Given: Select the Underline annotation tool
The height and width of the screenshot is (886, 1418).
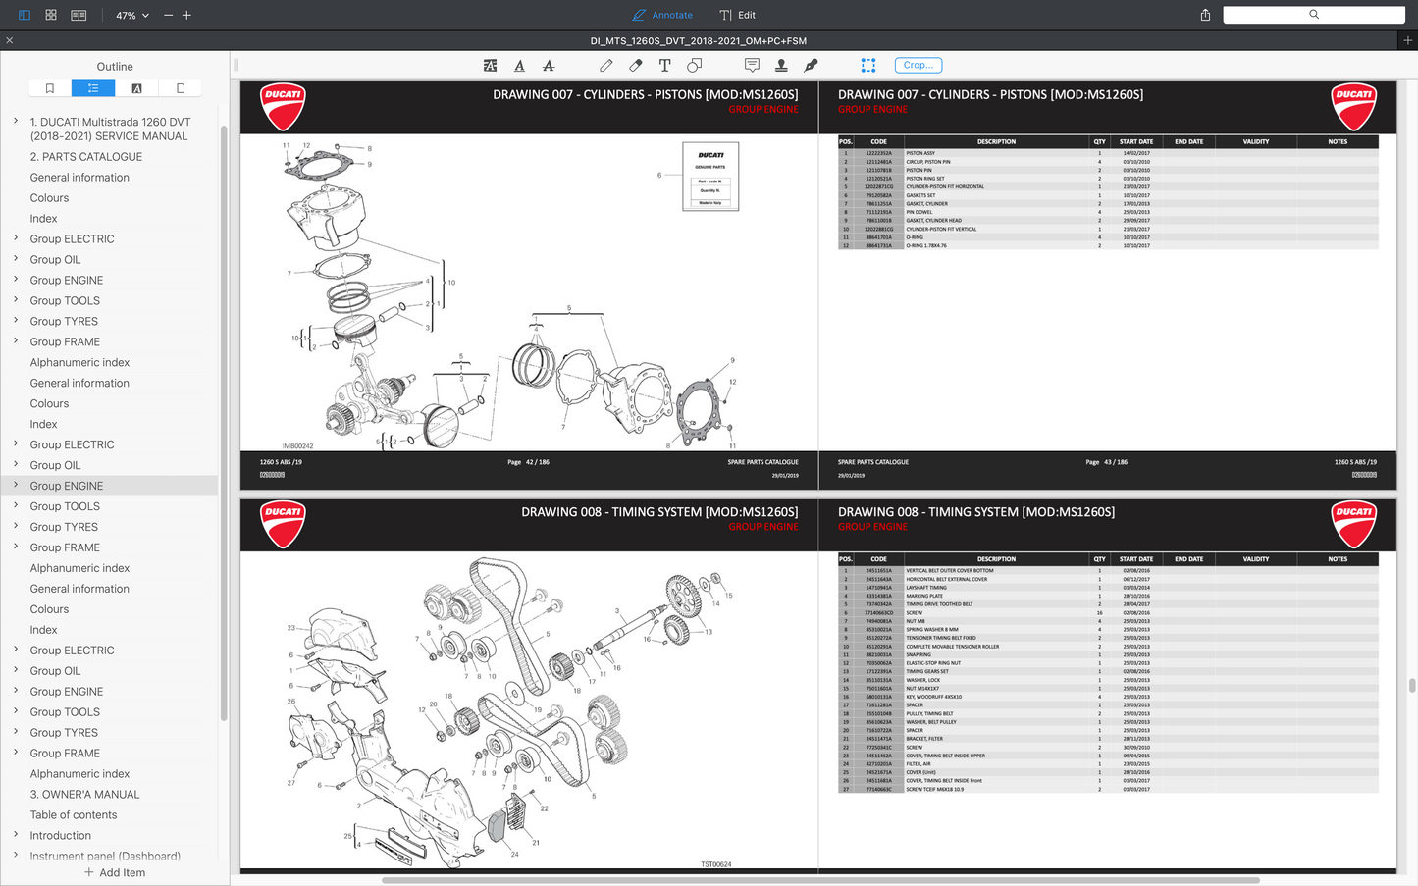Looking at the screenshot, I should pos(519,65).
